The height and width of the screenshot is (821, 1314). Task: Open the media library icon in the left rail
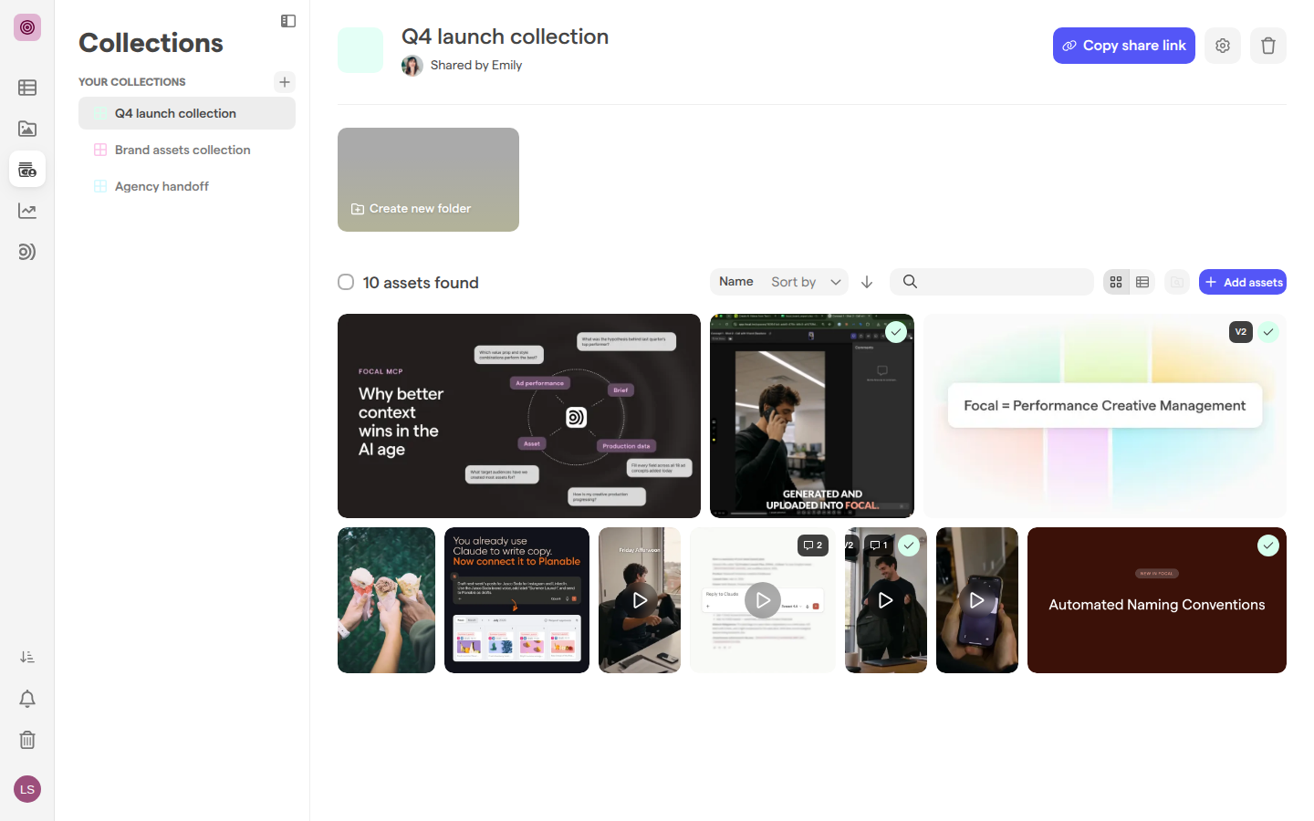coord(27,129)
